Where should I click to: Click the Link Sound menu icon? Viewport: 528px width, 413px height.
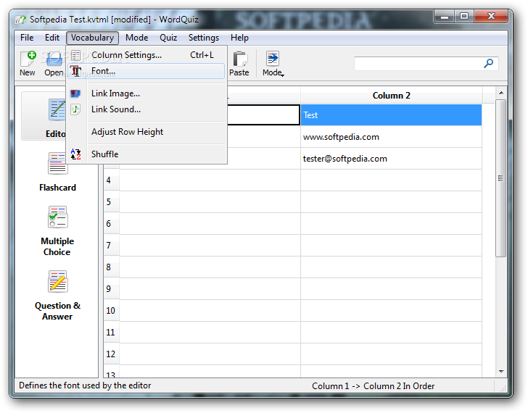click(75, 109)
